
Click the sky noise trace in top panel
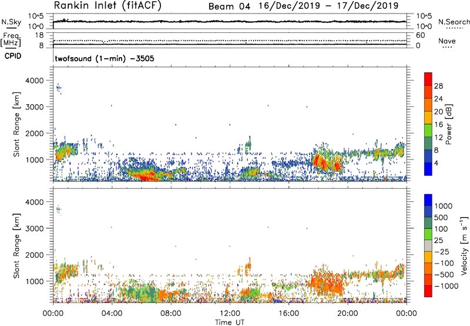[230, 22]
